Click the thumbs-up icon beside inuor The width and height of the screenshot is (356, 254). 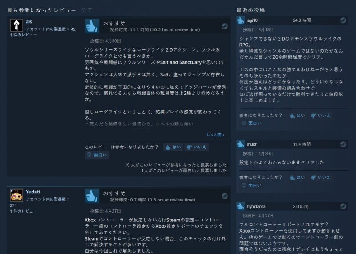pyautogui.click(x=241, y=144)
